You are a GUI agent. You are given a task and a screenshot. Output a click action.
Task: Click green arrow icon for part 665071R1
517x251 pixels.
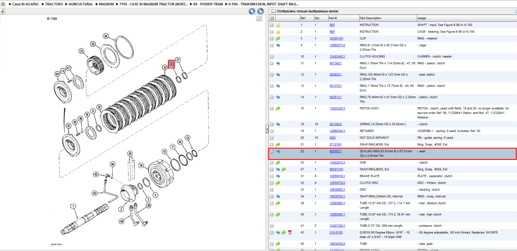[283, 169]
